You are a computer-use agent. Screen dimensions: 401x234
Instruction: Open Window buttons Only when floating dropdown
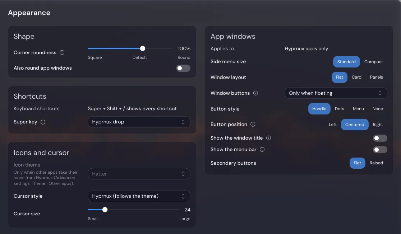pyautogui.click(x=336, y=93)
